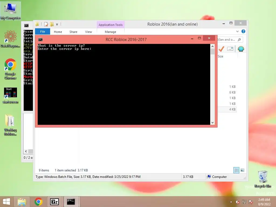Select the highlighted 4 KB file row
The width and height of the screenshot is (276, 207).
(x=227, y=109)
